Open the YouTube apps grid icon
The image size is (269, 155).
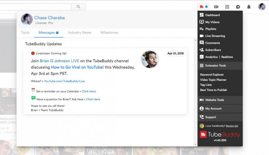coord(227,7)
